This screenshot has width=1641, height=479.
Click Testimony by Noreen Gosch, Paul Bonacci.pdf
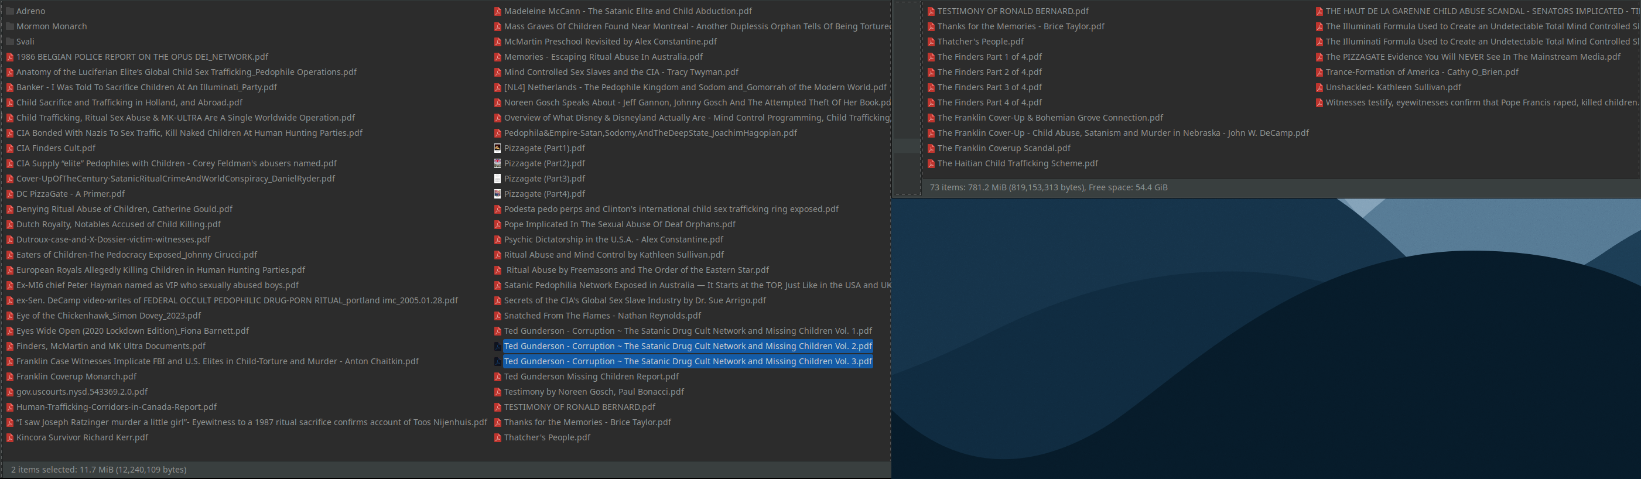click(x=594, y=392)
